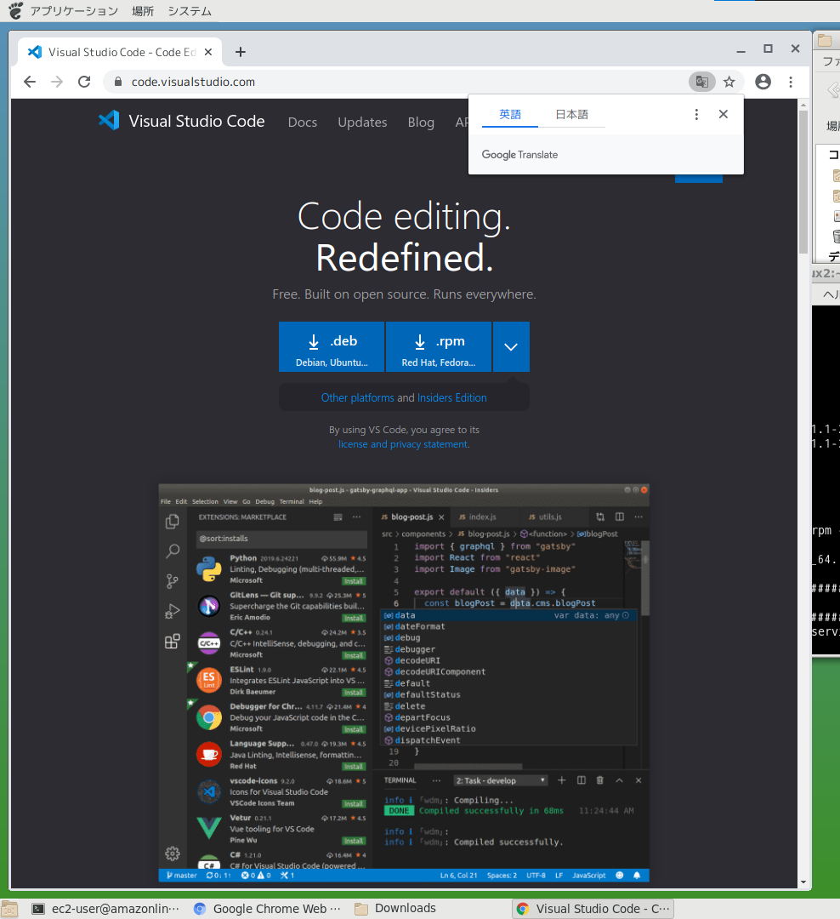
Task: Click the Visual Studio Code logo
Action: coord(182,122)
